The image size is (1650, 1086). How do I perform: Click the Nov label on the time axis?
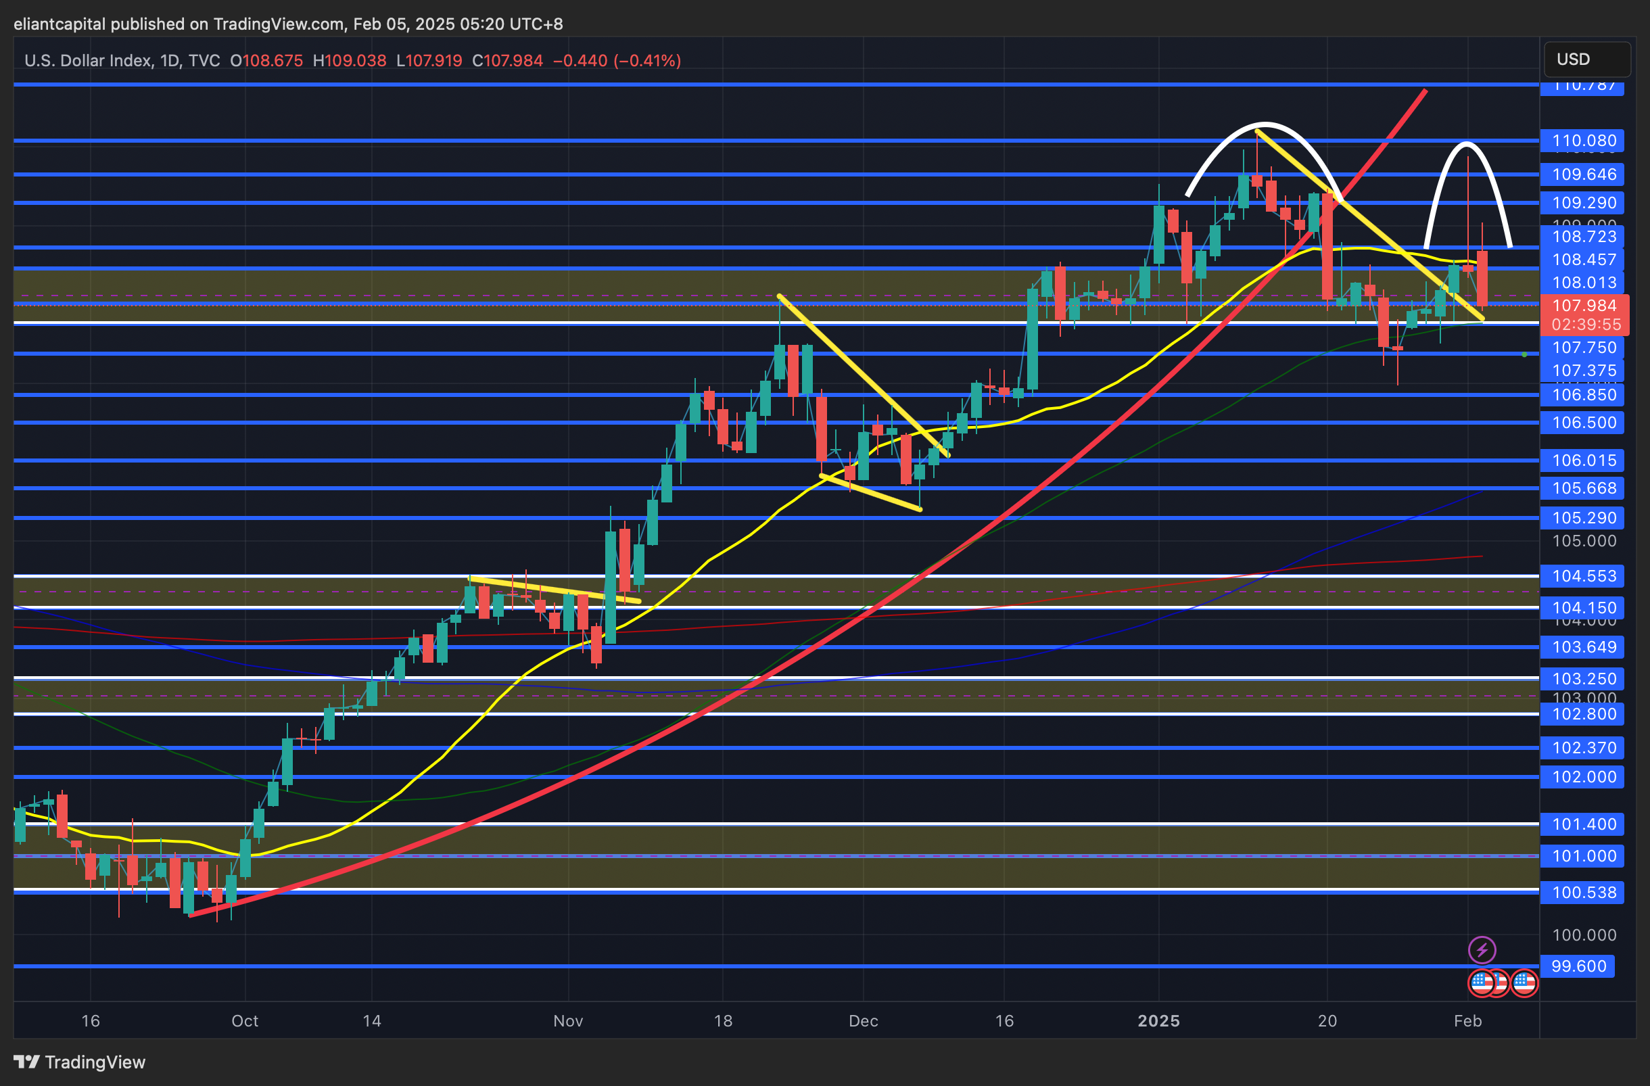(x=568, y=1021)
